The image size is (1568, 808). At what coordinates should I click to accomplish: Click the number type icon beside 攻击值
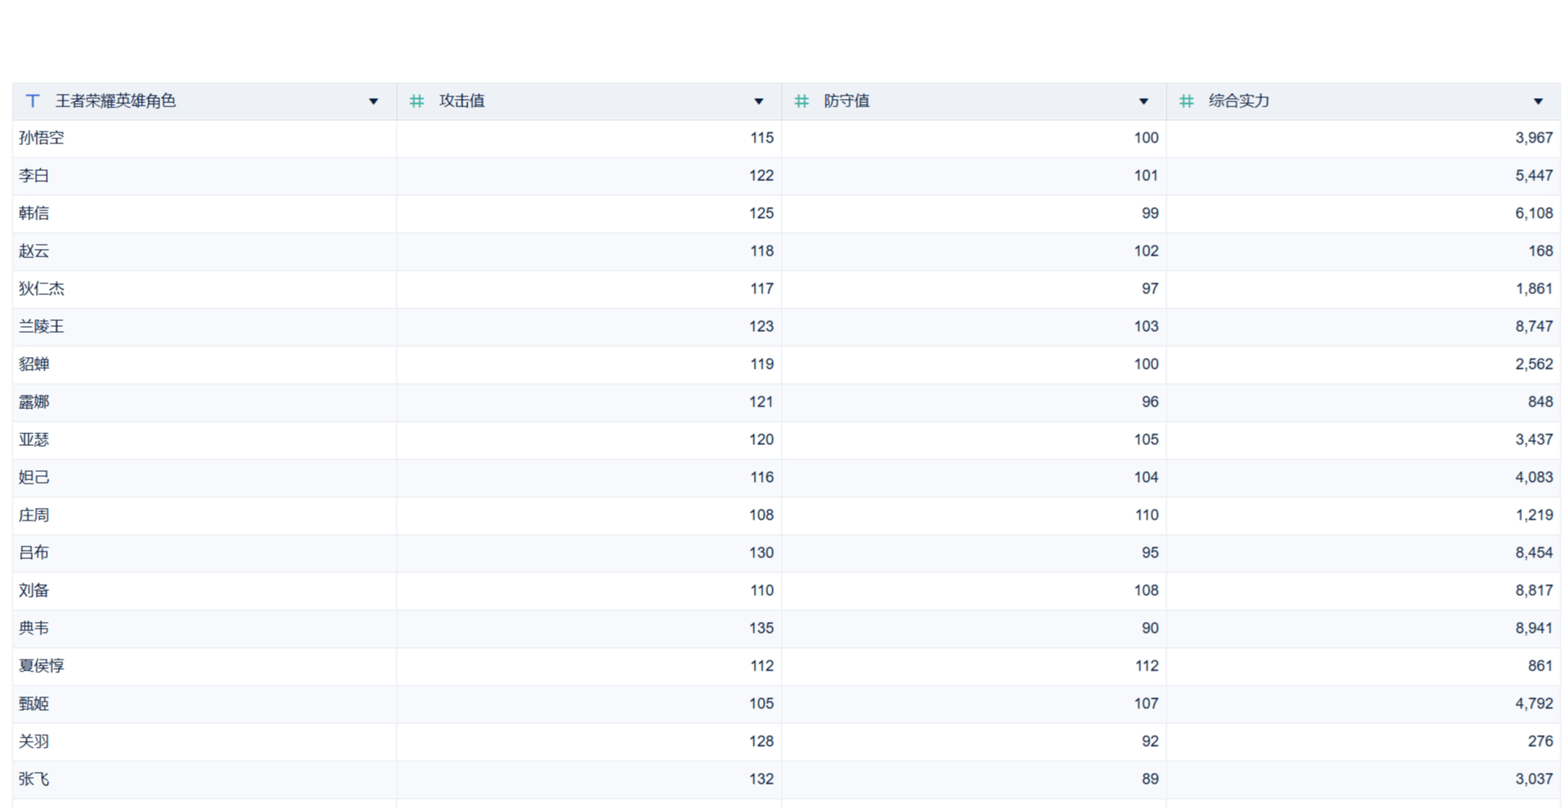[x=417, y=101]
